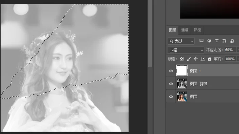Hide 图层 1 using eye icon
Viewport: 239px width, 134px height.
pyautogui.click(x=171, y=71)
